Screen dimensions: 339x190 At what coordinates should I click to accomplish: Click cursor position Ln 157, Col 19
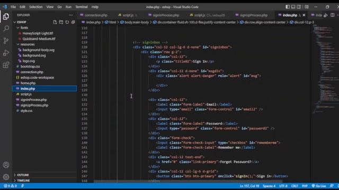[249, 186]
